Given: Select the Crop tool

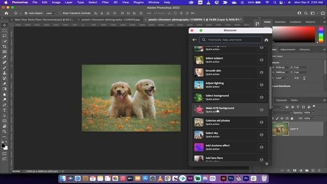Looking at the screenshot, I should tap(5, 47).
